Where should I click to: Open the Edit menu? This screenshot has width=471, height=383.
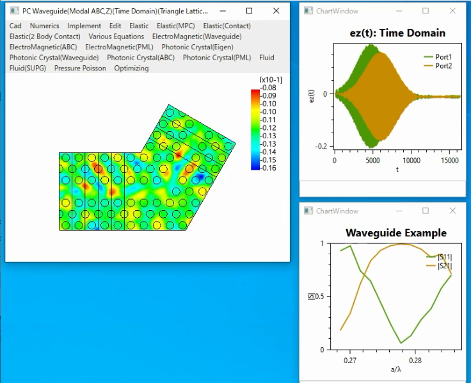click(x=115, y=26)
